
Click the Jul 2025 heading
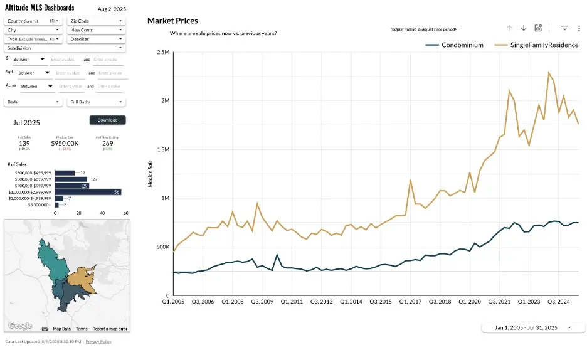(x=26, y=123)
